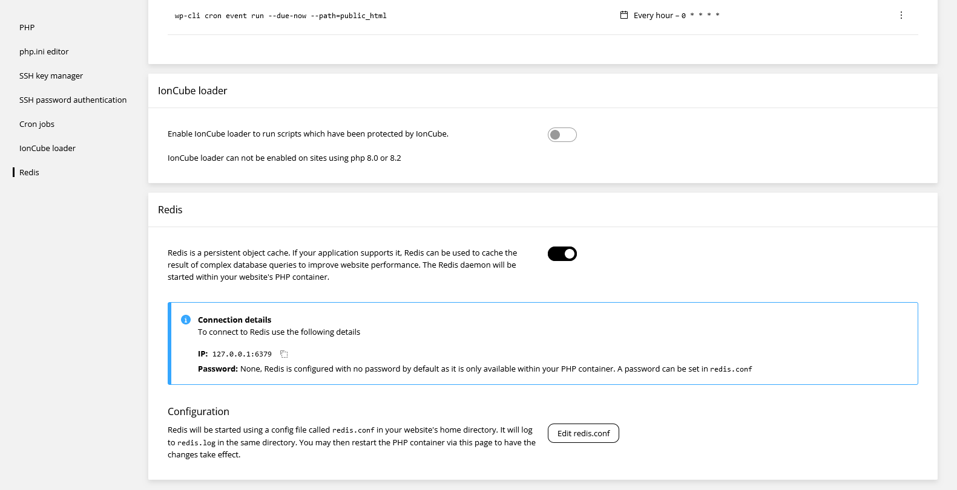Disable the Redis toggle switch
The image size is (957, 490).
click(562, 254)
